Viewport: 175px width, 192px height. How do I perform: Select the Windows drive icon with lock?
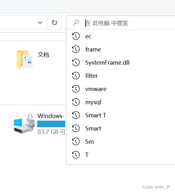pyautogui.click(x=24, y=124)
